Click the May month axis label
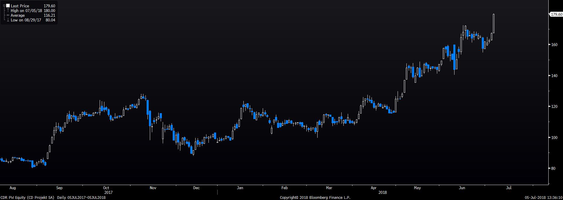Viewport: 563px width, 200px height. (417, 188)
